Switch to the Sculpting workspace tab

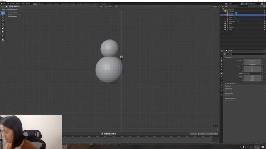click(x=49, y=4)
